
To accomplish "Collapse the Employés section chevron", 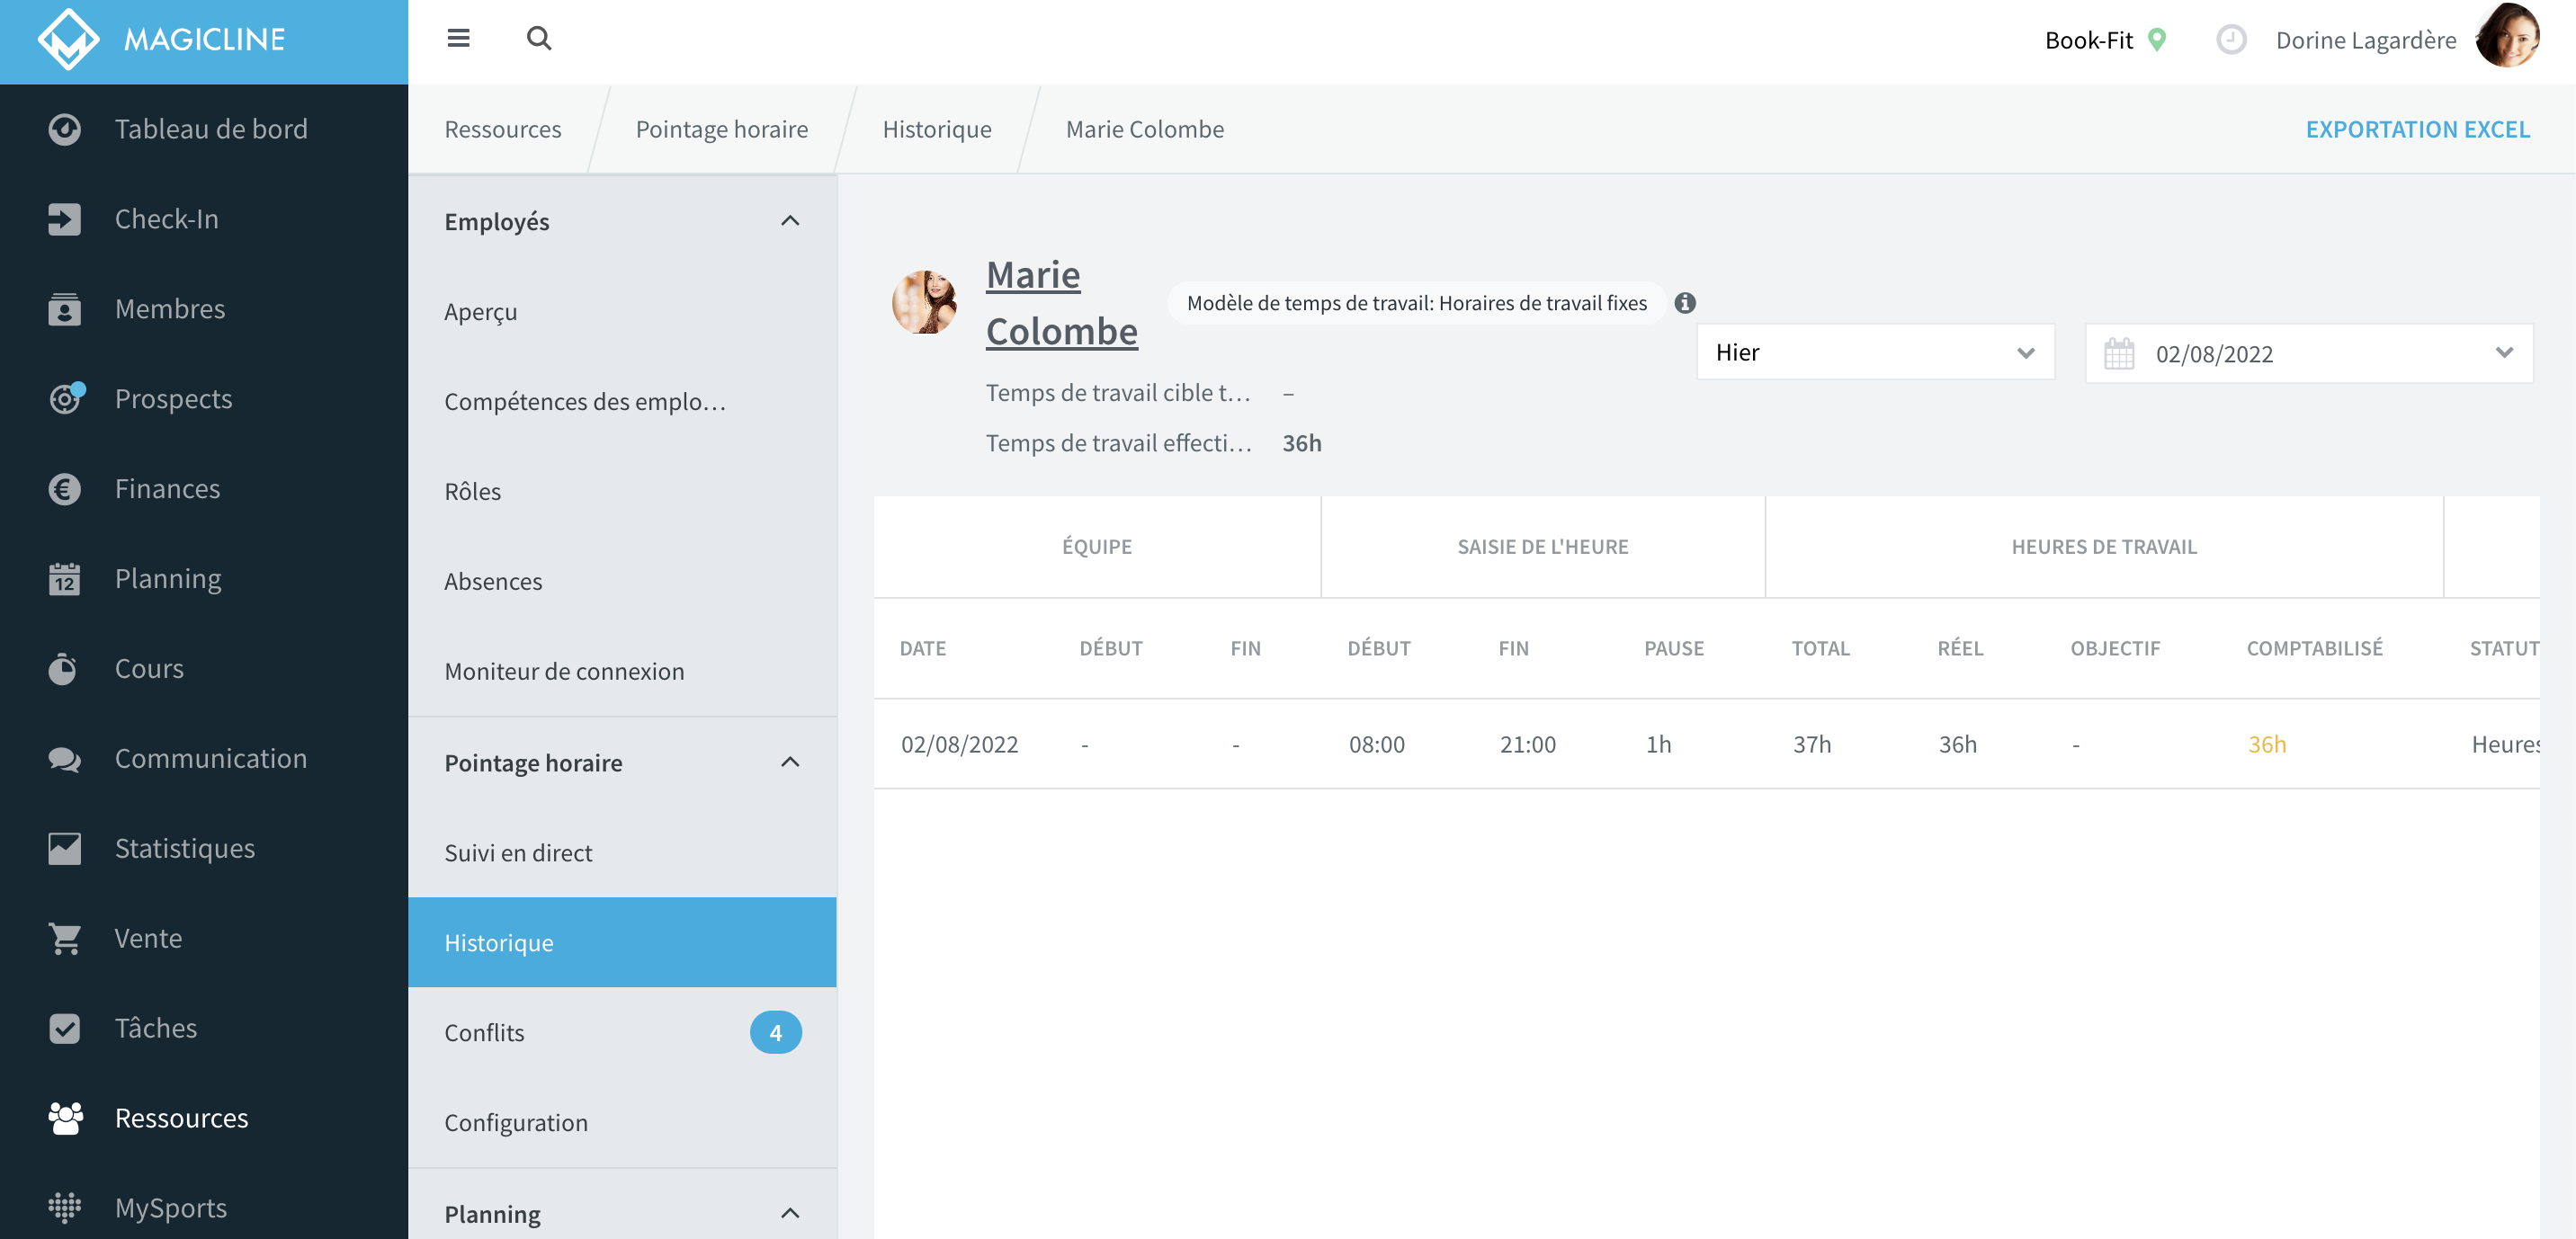I will [790, 221].
